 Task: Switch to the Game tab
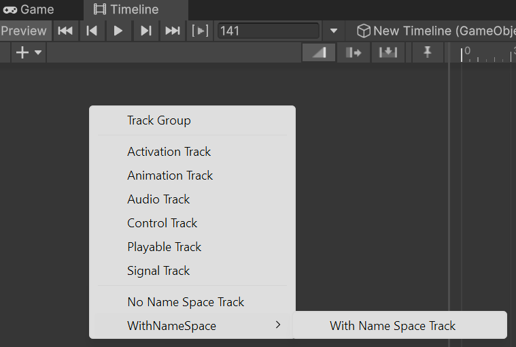(29, 10)
